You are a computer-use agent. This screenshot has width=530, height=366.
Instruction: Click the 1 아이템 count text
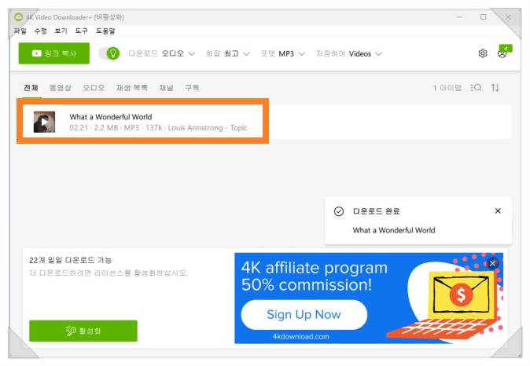click(x=447, y=88)
